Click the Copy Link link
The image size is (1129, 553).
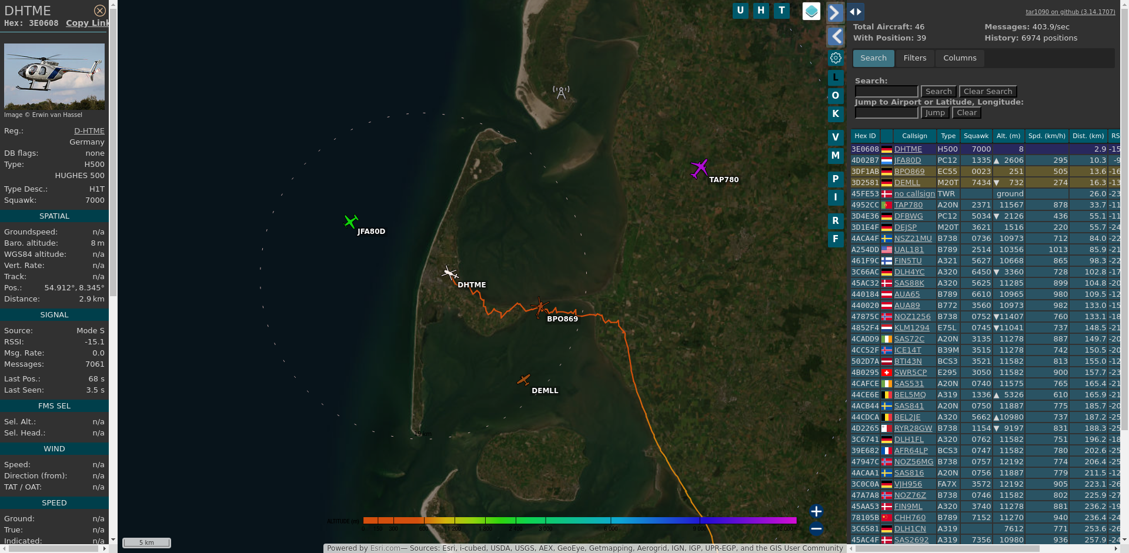pos(88,23)
